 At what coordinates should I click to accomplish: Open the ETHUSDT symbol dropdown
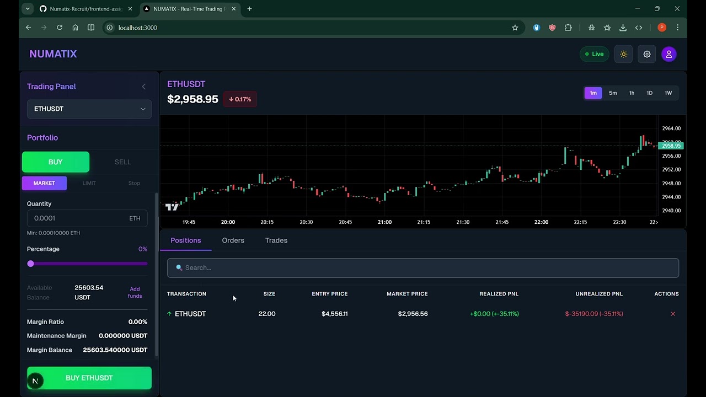(x=89, y=109)
